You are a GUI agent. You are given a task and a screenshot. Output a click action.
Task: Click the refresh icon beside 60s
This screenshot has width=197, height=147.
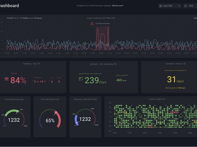pos(186,6)
